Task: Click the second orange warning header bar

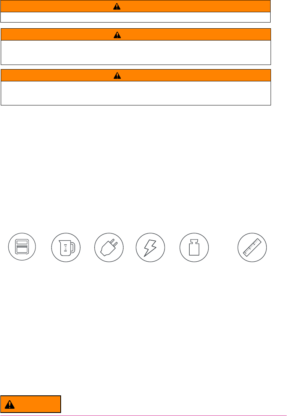Action: click(x=136, y=34)
